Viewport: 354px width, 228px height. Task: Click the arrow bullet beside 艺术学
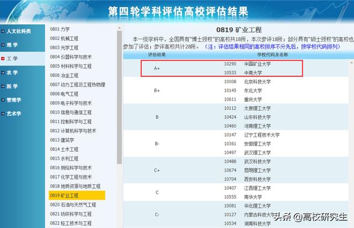[x=3, y=113]
